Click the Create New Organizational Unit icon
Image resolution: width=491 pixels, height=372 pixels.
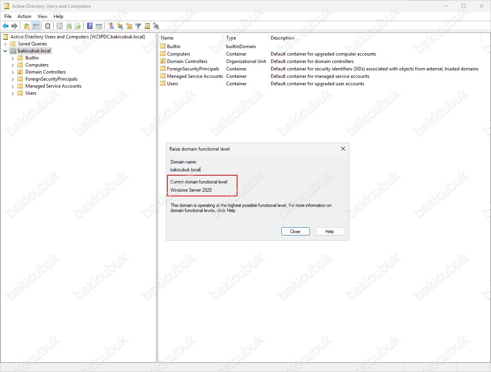[129, 26]
